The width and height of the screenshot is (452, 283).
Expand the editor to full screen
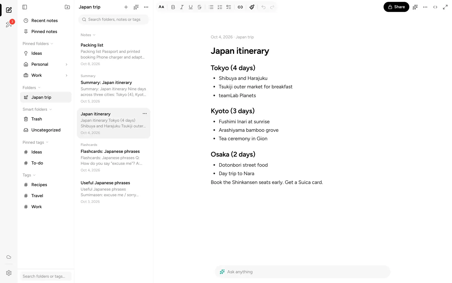[445, 7]
